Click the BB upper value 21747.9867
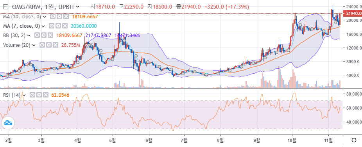Image resolution: width=362 pixels, height=147 pixels. click(99, 35)
